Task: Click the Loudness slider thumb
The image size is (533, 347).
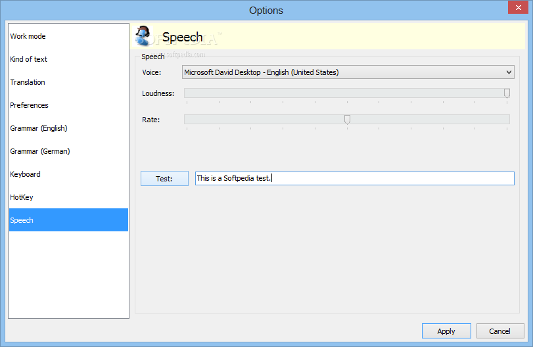Action: pyautogui.click(x=507, y=93)
